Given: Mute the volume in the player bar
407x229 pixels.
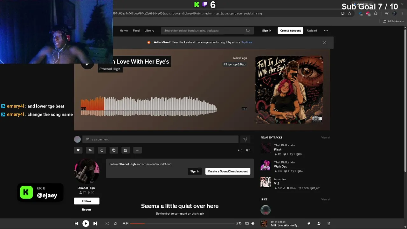Looking at the screenshot, I should 253,224.
